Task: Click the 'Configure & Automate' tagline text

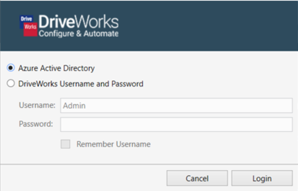Action: 79,34
